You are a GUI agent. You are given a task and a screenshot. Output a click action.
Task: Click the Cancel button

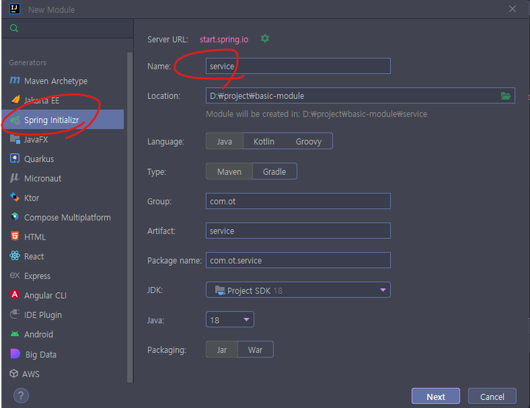click(x=492, y=396)
